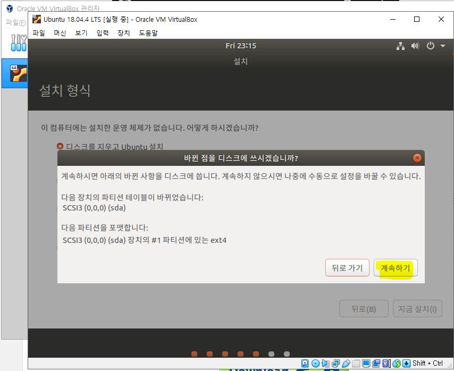Open the 보기 menu
Viewport: 454px width, 371px height.
coord(81,33)
